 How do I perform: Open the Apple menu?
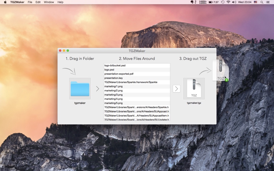click(x=5, y=2)
